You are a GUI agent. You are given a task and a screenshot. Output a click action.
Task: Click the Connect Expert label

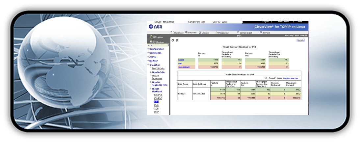click(246, 33)
